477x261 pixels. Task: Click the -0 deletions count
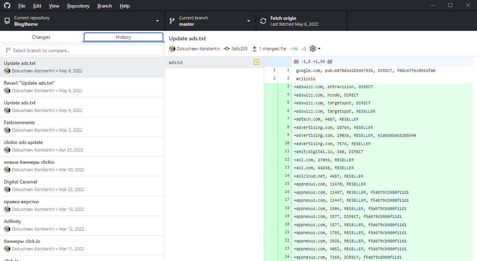304,49
